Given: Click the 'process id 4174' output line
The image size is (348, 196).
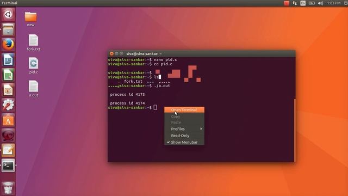Looking at the screenshot, I should coord(127,103).
